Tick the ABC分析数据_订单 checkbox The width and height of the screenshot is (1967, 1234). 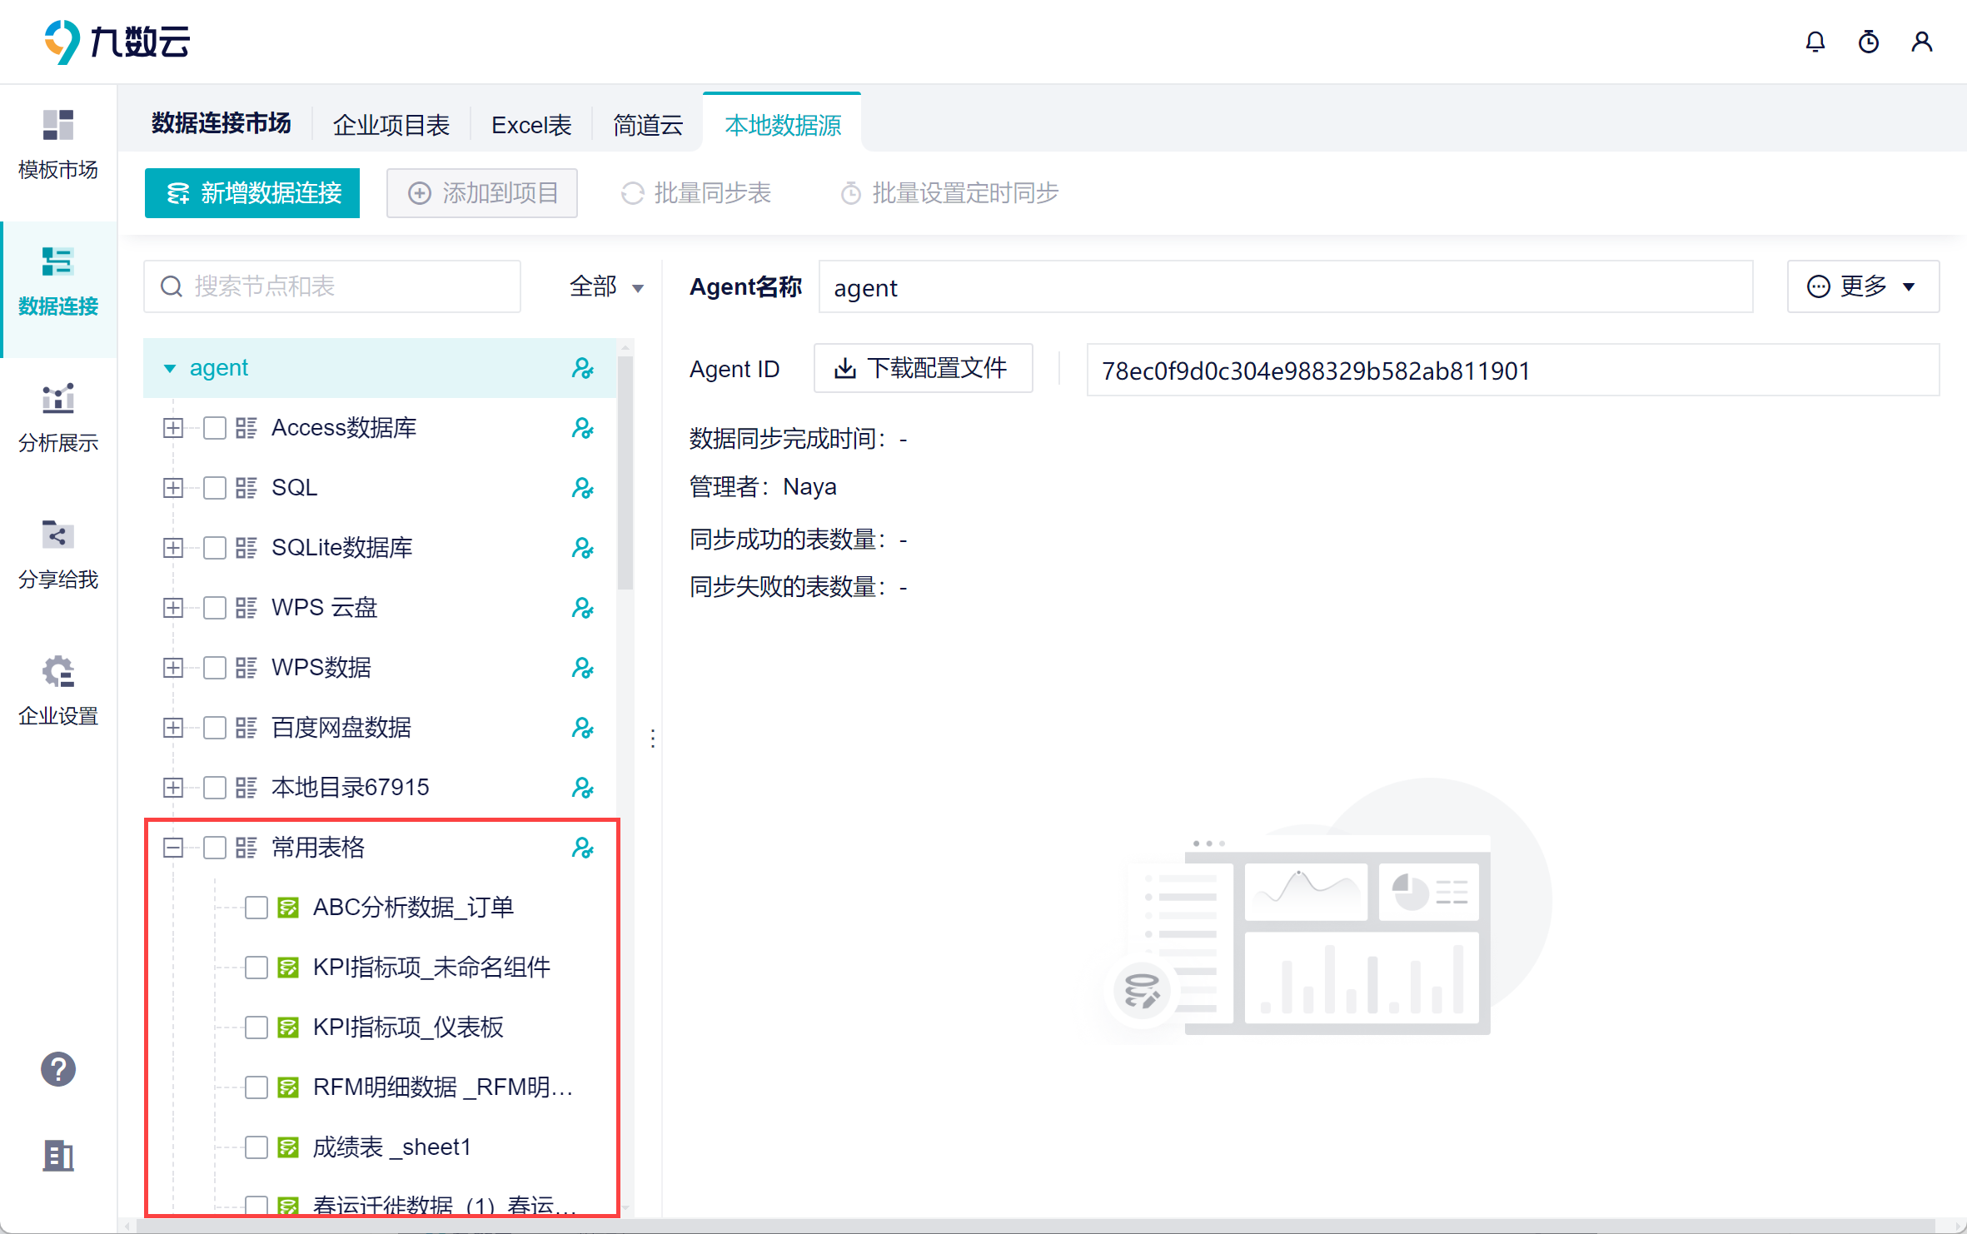click(x=256, y=908)
